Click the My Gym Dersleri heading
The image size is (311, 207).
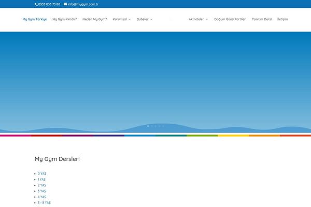(57, 159)
